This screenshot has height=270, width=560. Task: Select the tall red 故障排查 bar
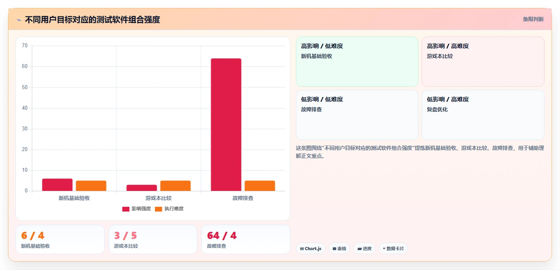pyautogui.click(x=226, y=125)
